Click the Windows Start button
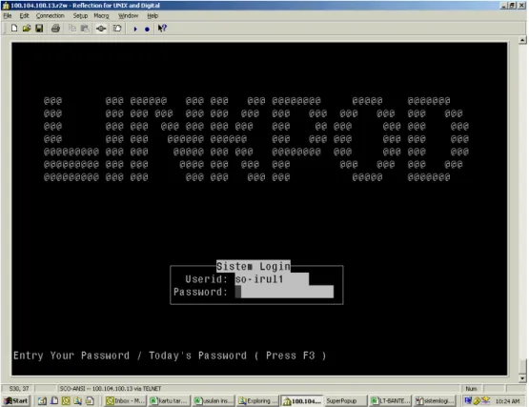 tap(16, 401)
